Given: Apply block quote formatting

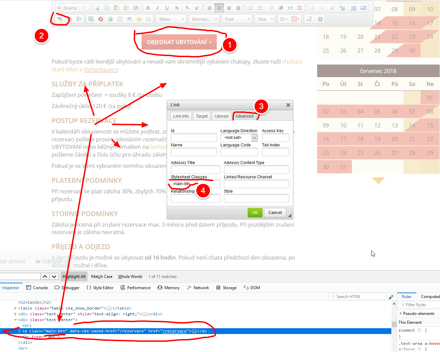Looking at the screenshot, I should (290, 8).
